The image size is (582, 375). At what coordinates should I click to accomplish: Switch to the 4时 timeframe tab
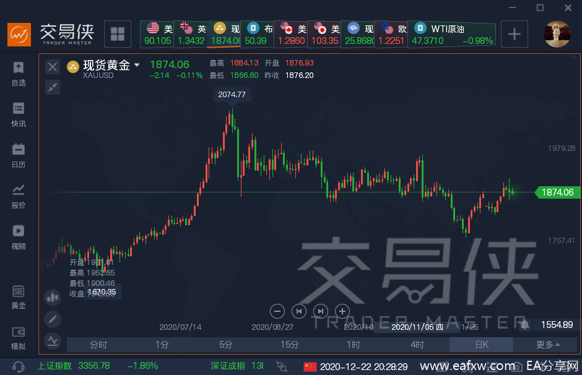point(417,345)
